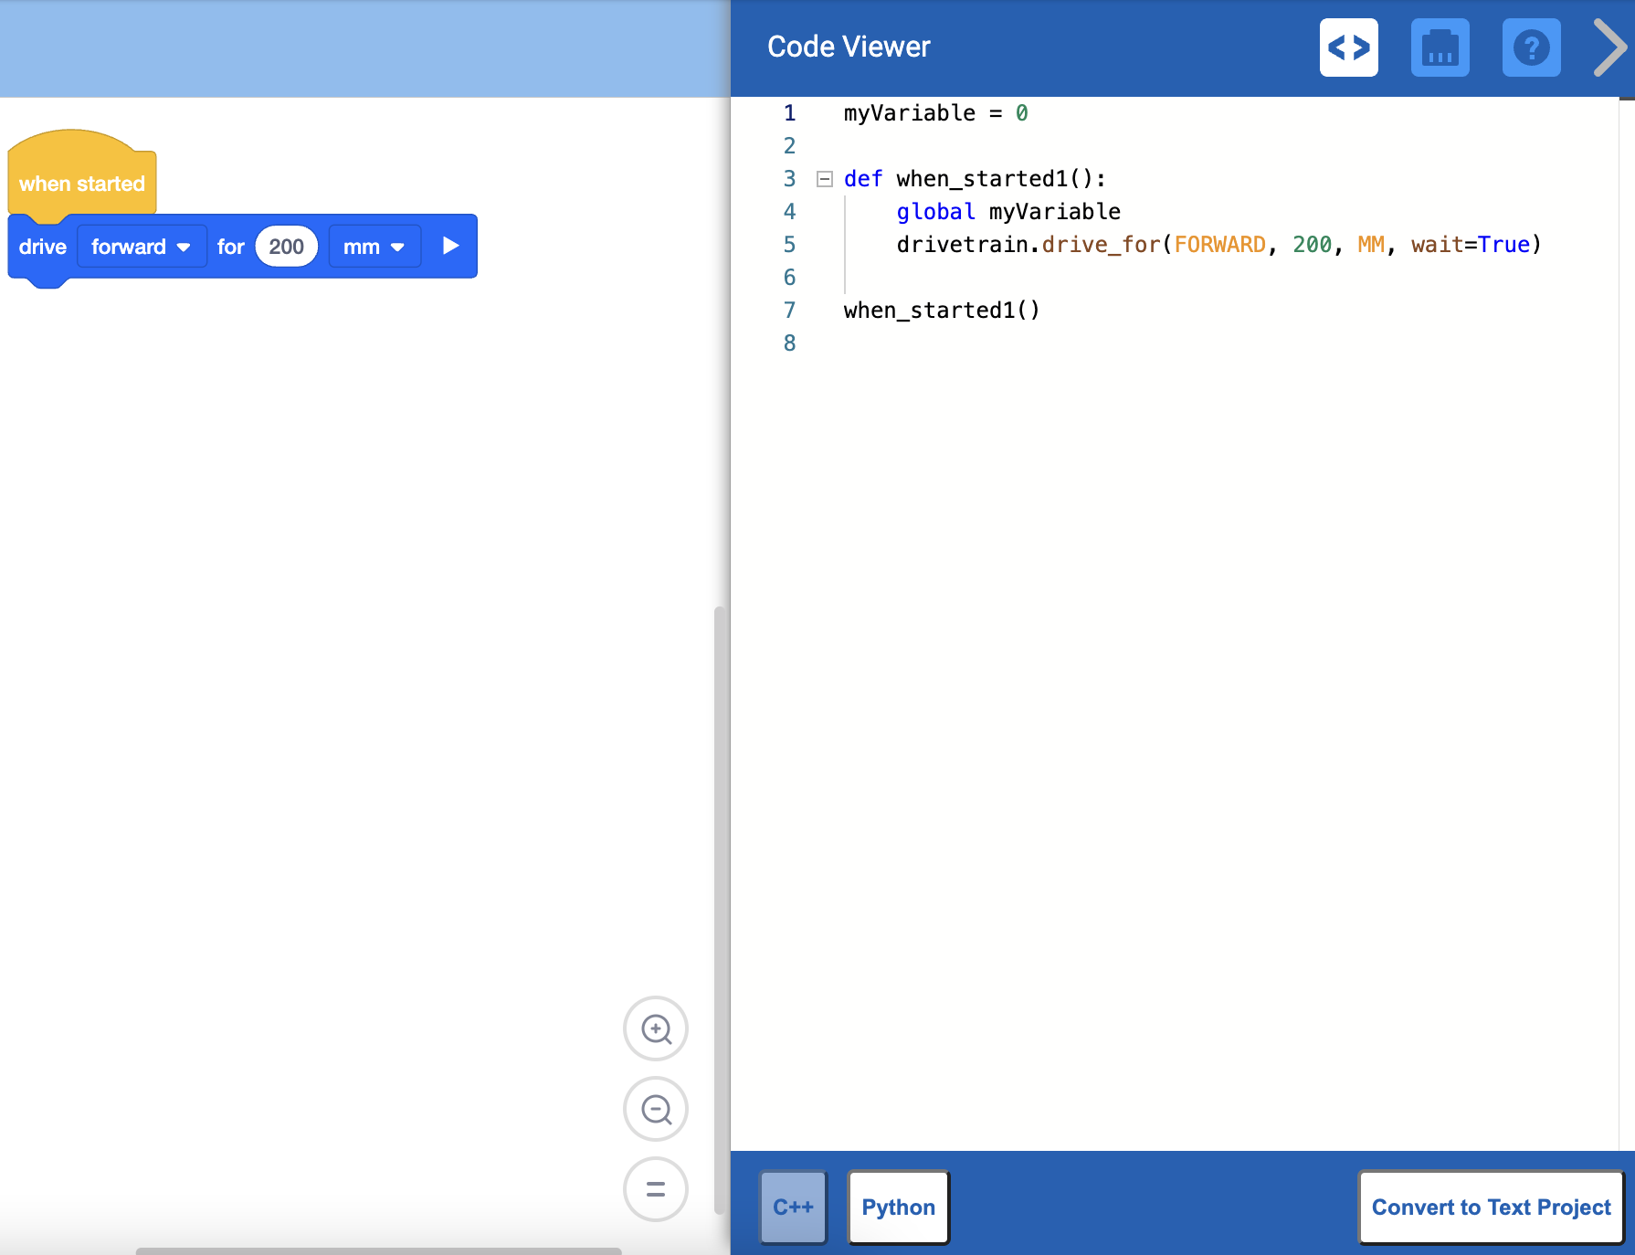Viewport: 1635px width, 1255px height.
Task: Zoom out of the blocks workspace
Action: click(655, 1109)
